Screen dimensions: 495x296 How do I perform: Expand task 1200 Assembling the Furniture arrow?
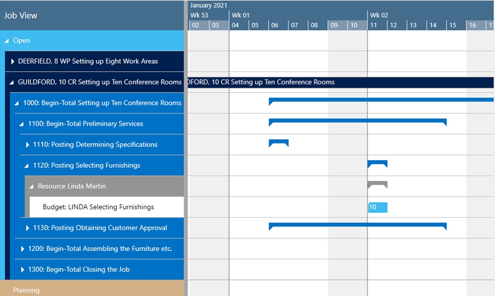(x=22, y=248)
